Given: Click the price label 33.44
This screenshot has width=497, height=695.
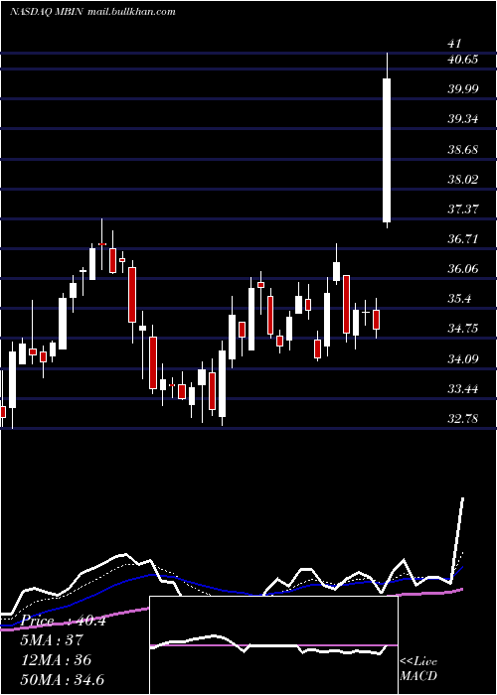Looking at the screenshot, I should (463, 389).
